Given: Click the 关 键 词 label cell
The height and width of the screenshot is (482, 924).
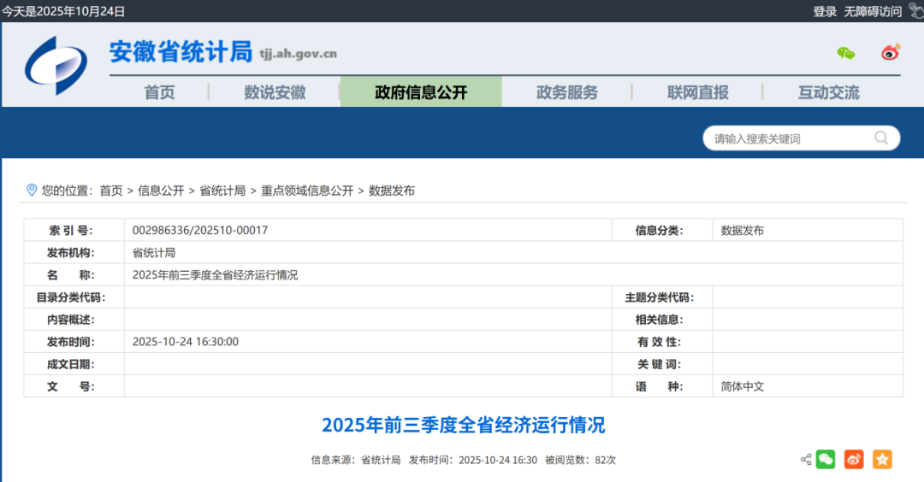Looking at the screenshot, I should (x=662, y=364).
